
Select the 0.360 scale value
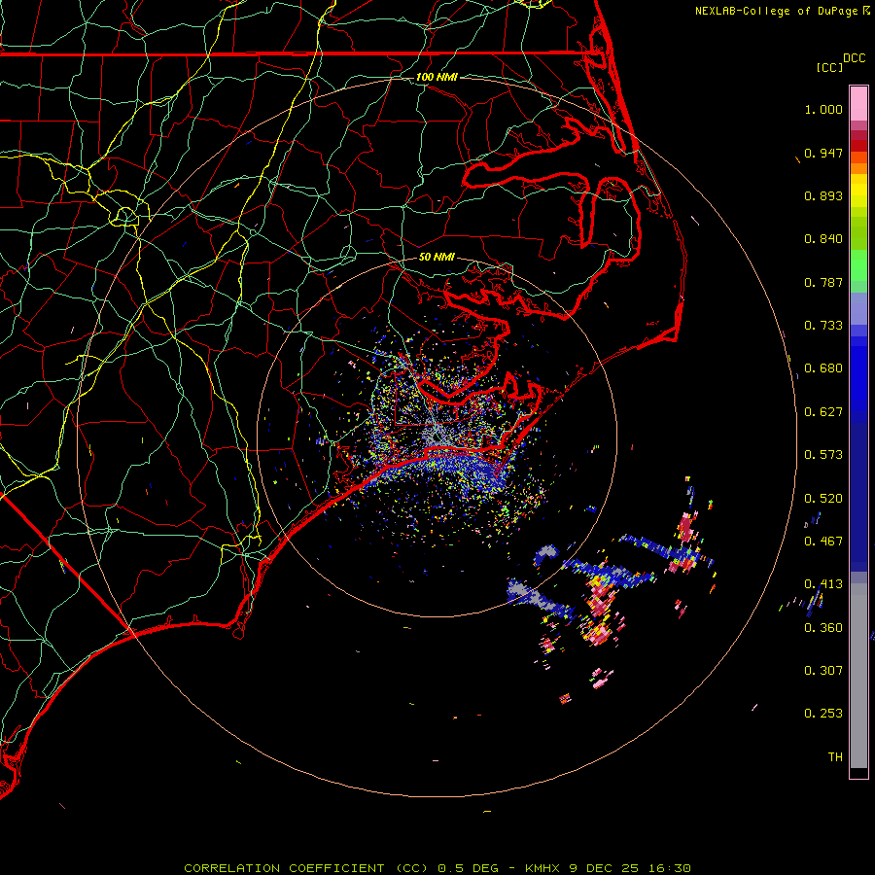[x=823, y=628]
